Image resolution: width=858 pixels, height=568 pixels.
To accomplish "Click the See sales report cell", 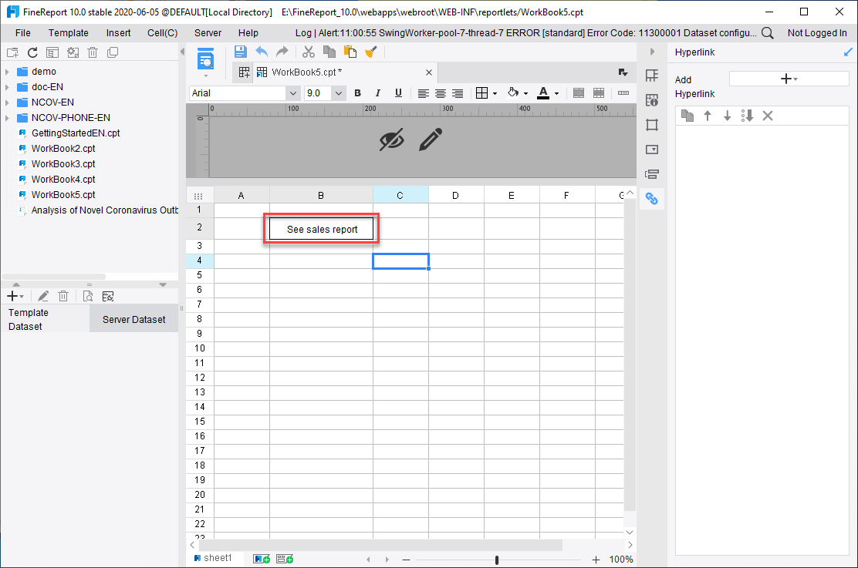I will click(321, 229).
